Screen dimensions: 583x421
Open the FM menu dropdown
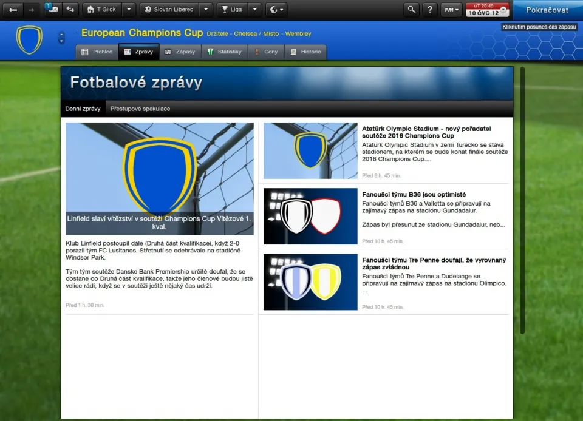pos(451,10)
